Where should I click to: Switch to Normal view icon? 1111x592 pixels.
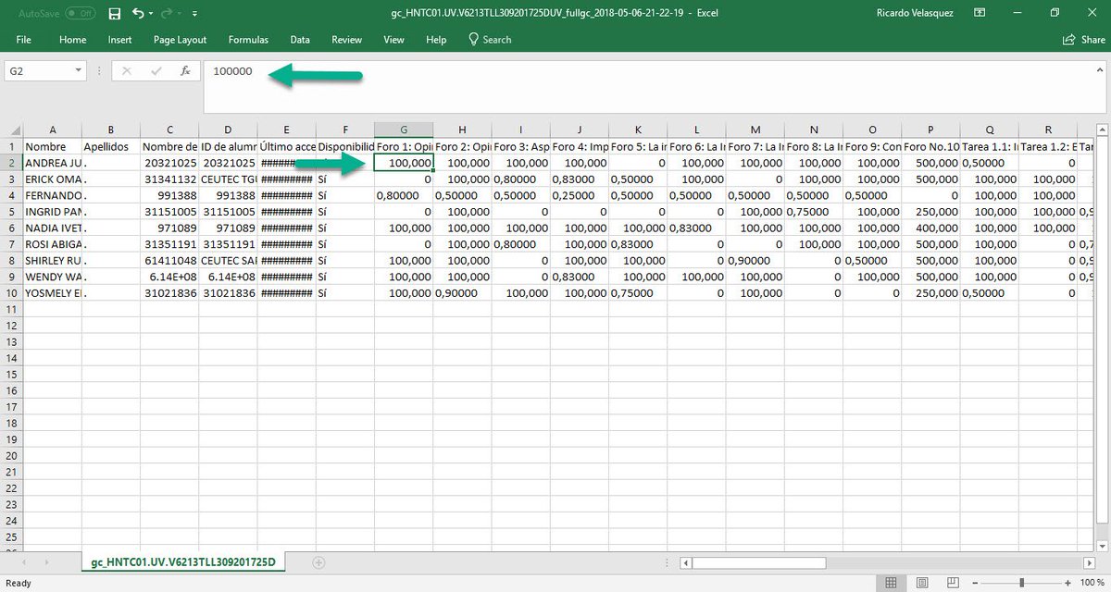pos(890,583)
